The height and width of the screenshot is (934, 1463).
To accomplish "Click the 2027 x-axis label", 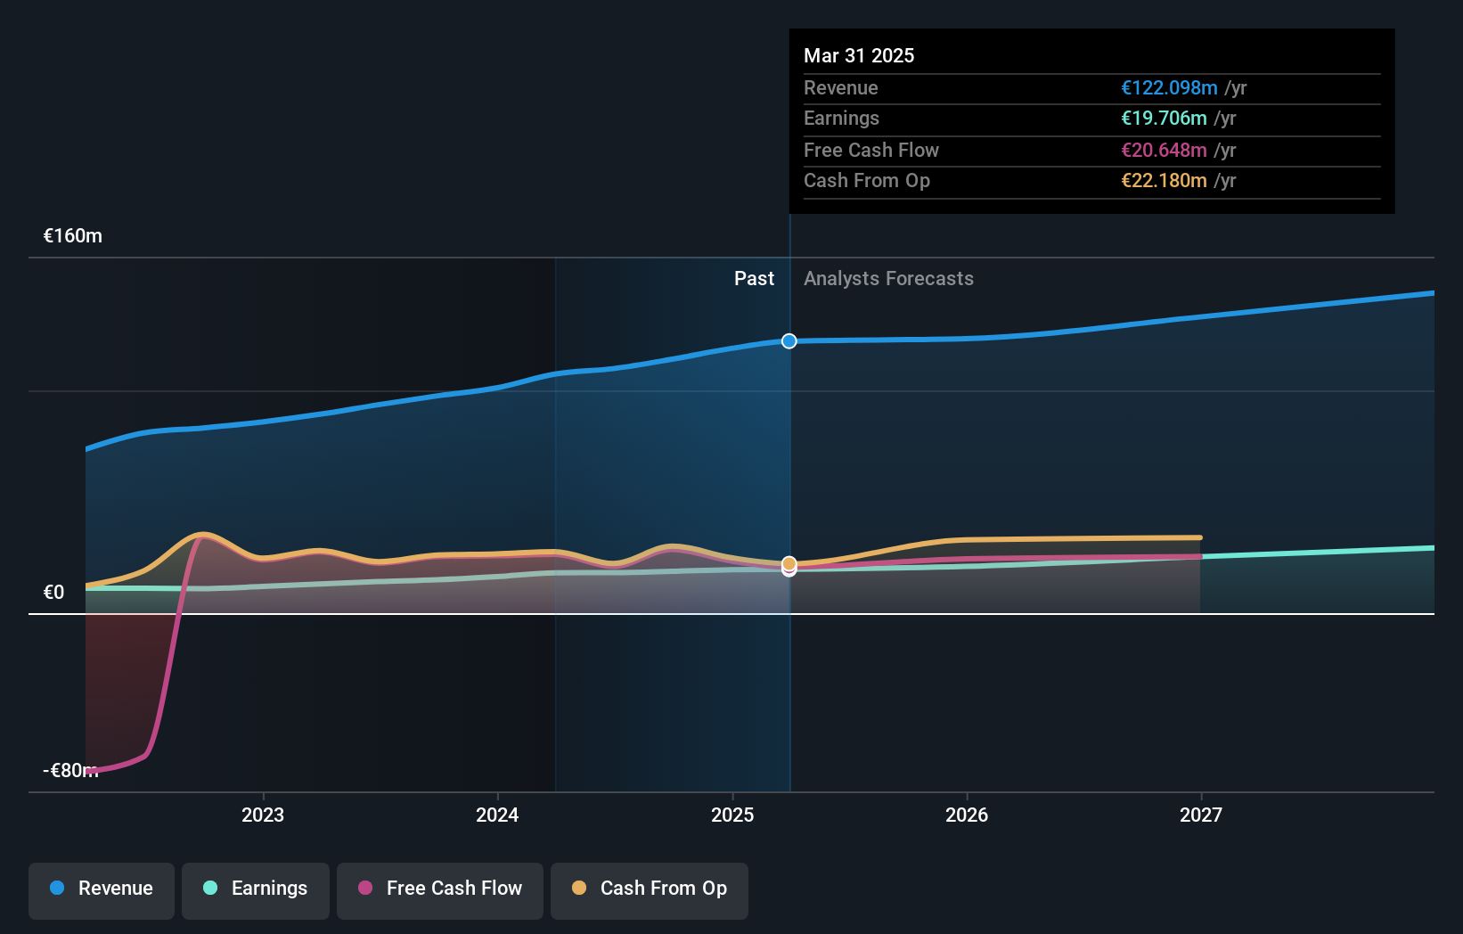I will coord(1201,815).
